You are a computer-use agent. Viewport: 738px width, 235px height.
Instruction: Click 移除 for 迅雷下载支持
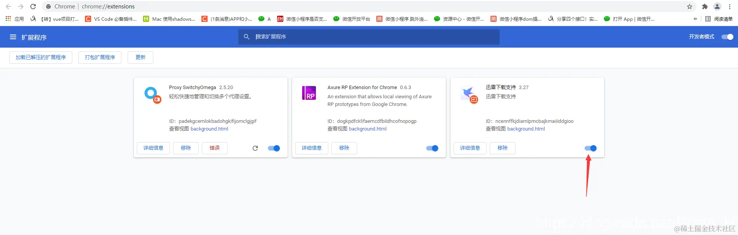(502, 148)
